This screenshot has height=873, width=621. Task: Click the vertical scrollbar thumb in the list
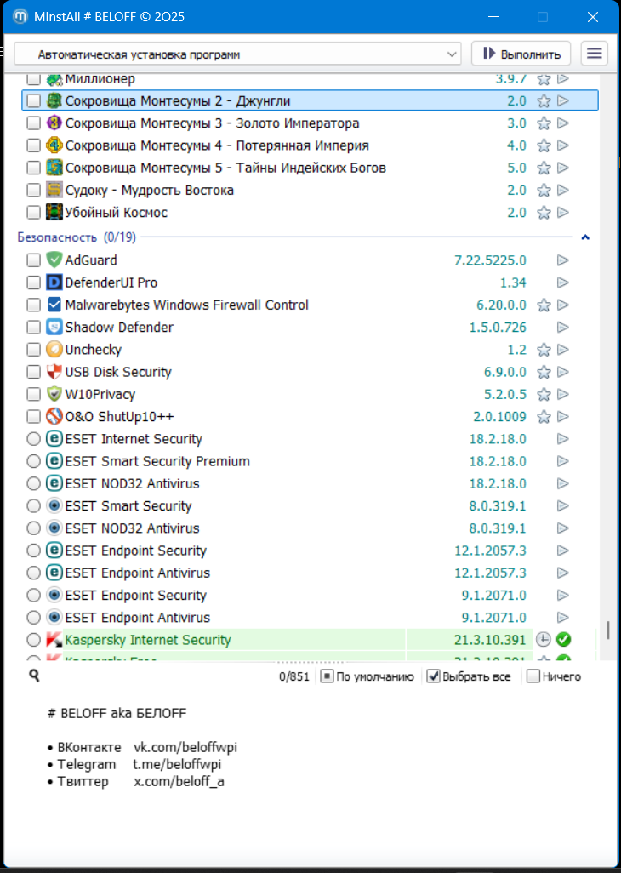coord(607,630)
